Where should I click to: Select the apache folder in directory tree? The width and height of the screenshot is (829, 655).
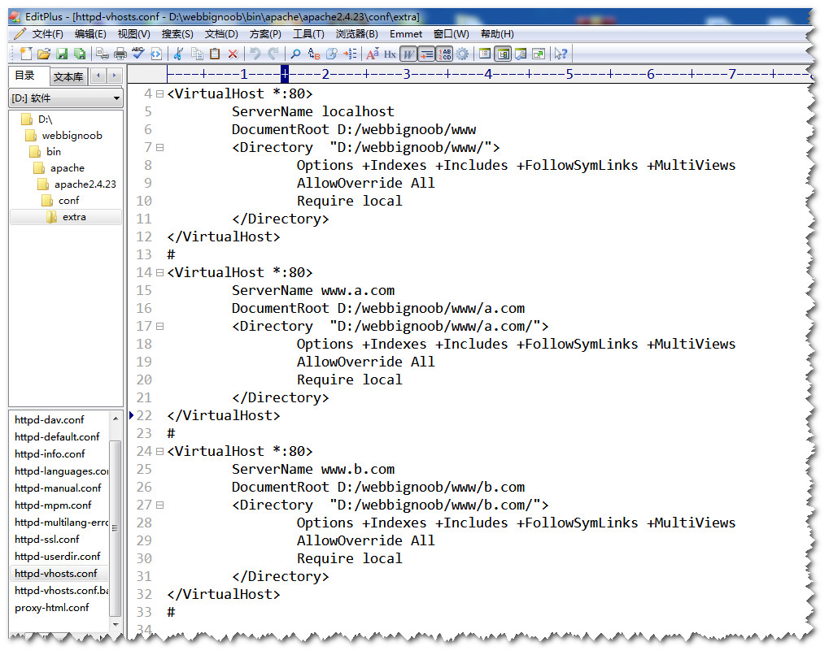[67, 168]
